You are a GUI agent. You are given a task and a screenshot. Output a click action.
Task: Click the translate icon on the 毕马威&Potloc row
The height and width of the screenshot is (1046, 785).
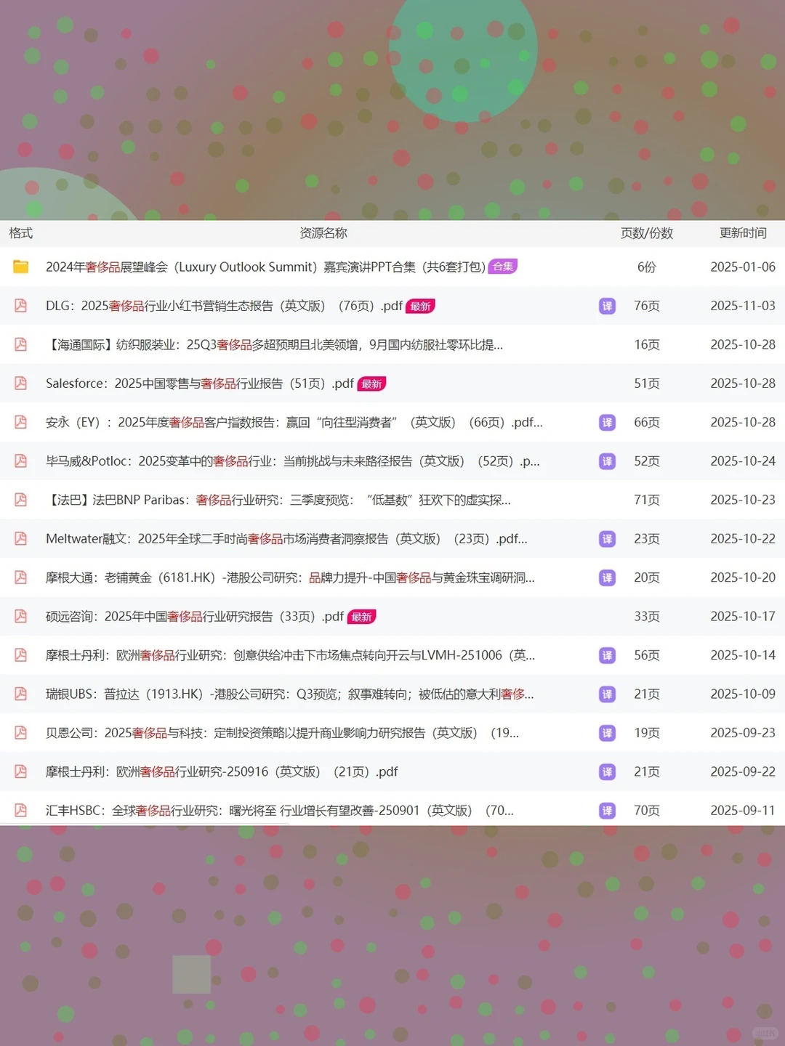pyautogui.click(x=607, y=461)
